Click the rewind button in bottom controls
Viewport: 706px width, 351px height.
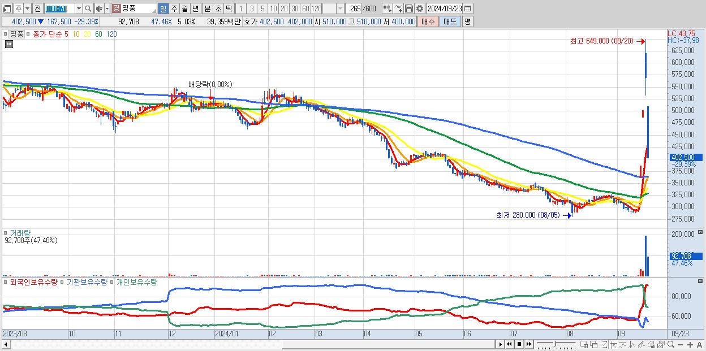(x=509, y=344)
